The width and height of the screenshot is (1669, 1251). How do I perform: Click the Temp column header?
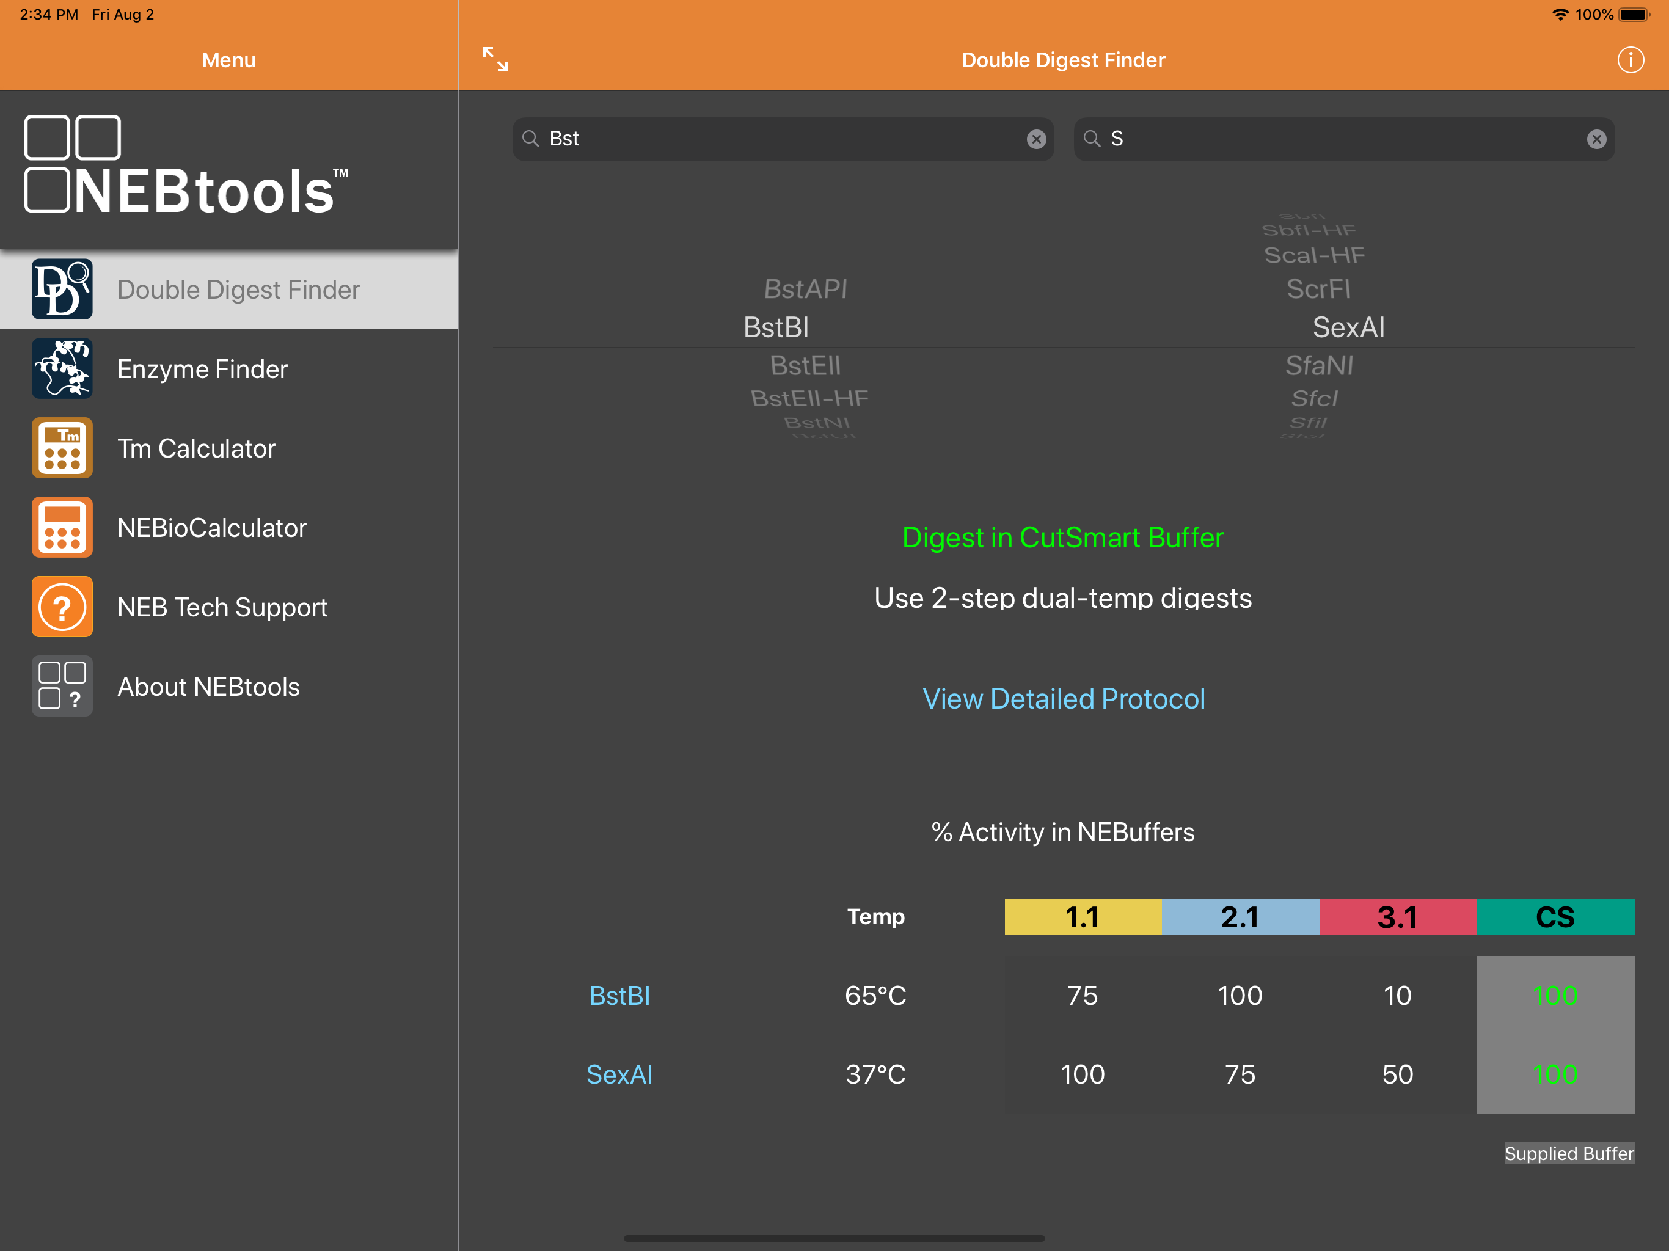(875, 917)
